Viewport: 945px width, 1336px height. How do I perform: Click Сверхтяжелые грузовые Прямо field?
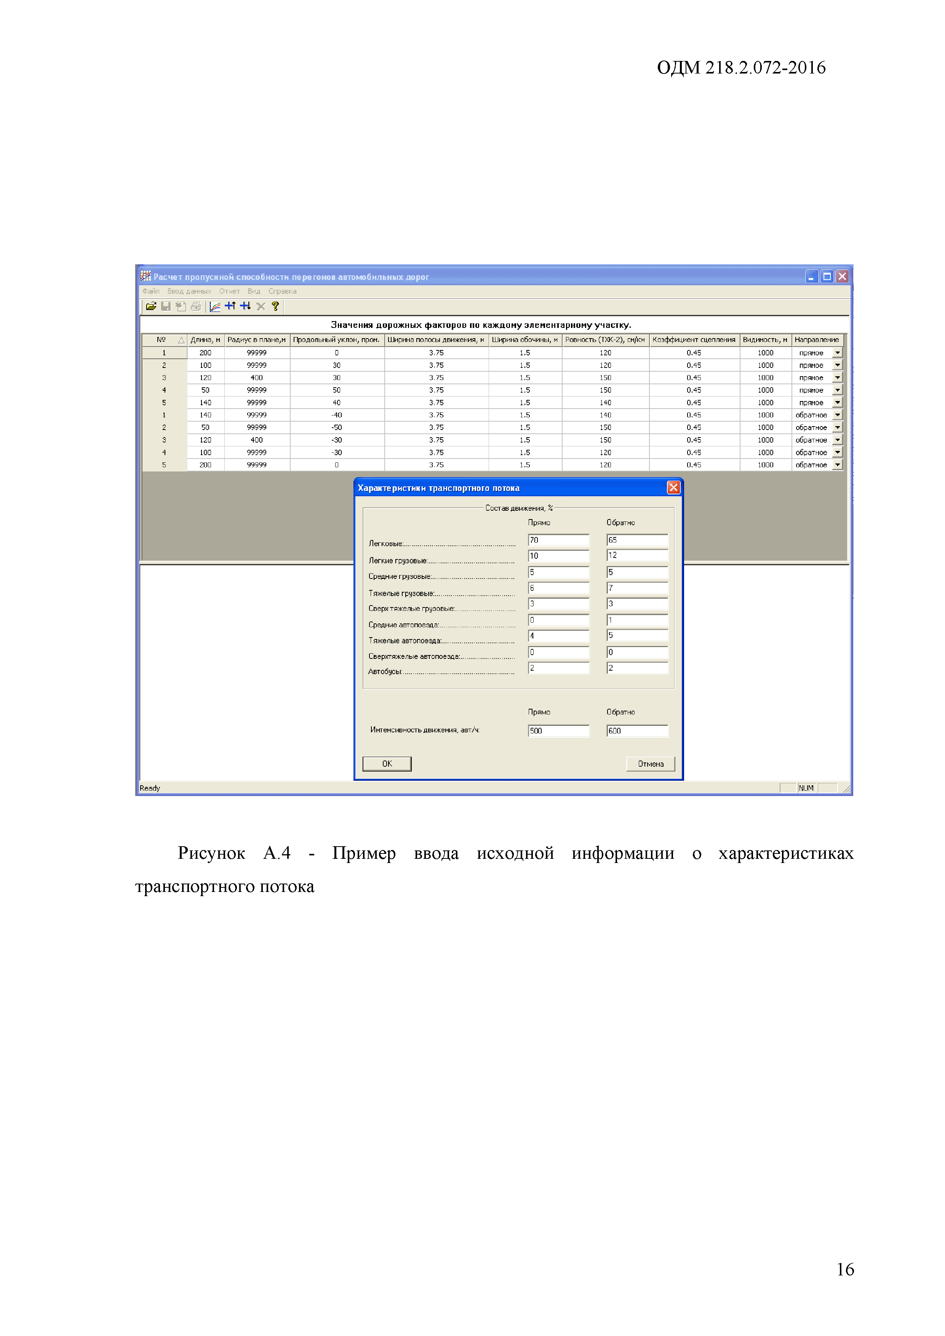[x=559, y=603]
